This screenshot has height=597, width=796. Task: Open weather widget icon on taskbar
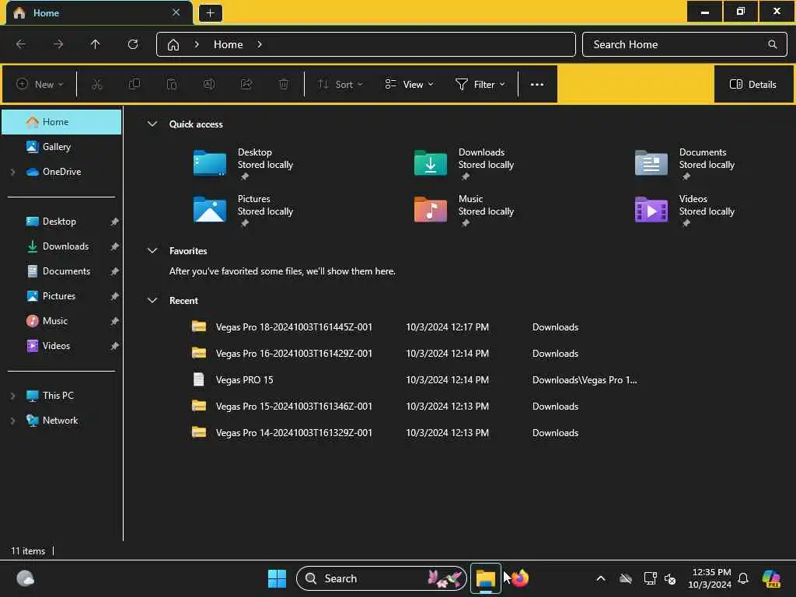[x=25, y=578]
